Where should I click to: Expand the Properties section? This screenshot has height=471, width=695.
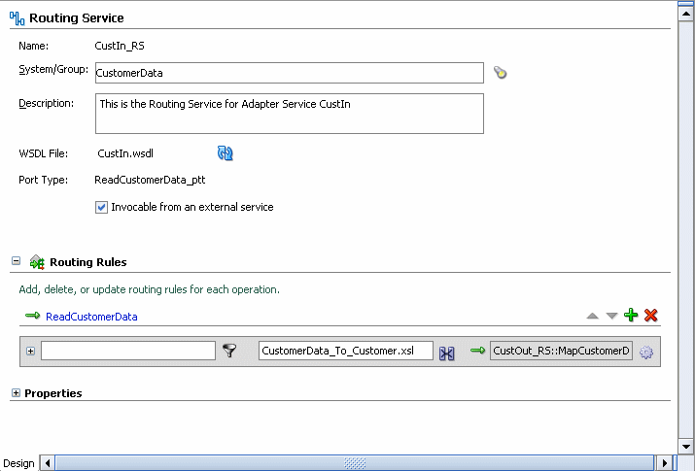tap(16, 392)
